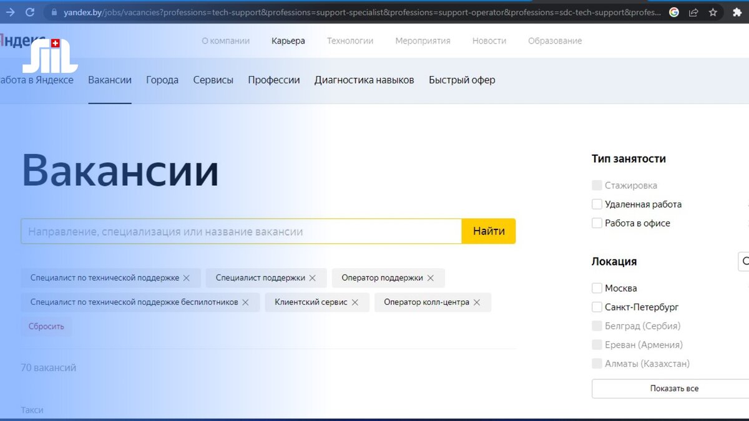Open the Быстрый офер tab
The height and width of the screenshot is (421, 749).
pos(462,80)
